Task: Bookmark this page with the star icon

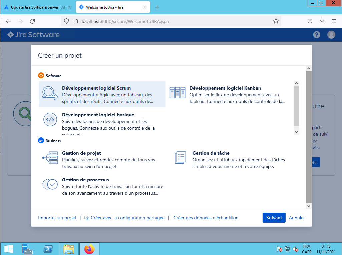Action: click(276, 21)
